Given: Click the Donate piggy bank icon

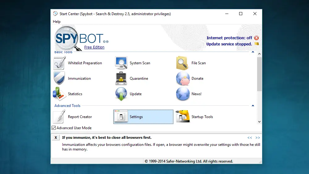Looking at the screenshot, I should pyautogui.click(x=183, y=78).
